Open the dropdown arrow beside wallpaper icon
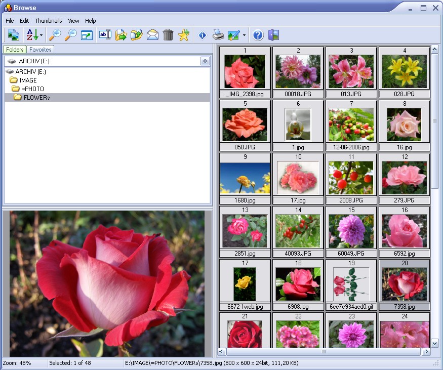443x370 pixels. (x=244, y=35)
